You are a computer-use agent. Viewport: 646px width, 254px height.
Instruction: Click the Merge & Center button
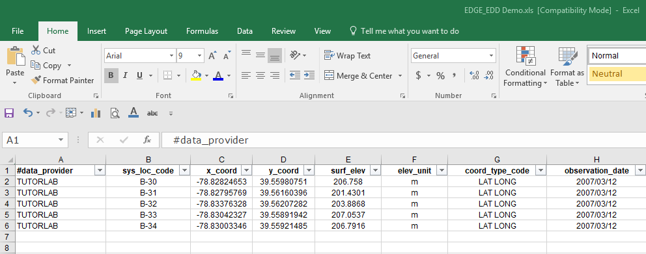tap(358, 75)
